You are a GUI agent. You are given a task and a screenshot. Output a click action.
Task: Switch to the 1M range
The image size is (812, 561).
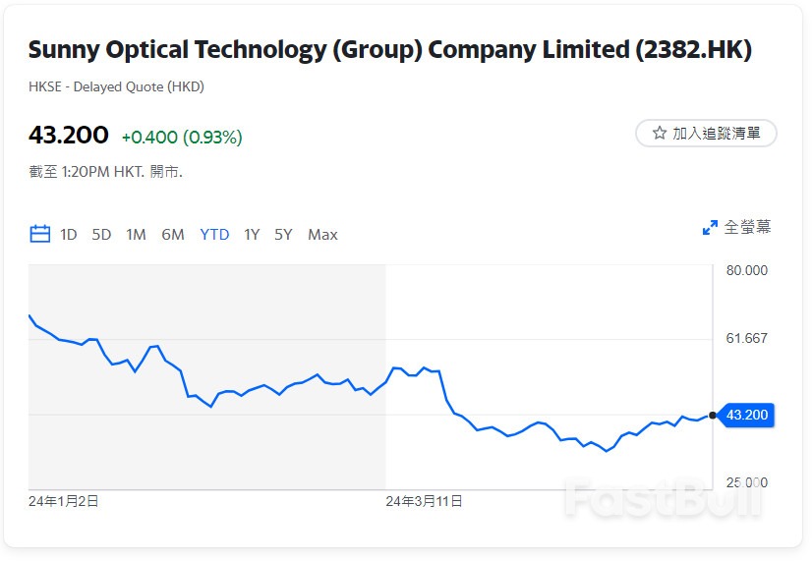136,234
